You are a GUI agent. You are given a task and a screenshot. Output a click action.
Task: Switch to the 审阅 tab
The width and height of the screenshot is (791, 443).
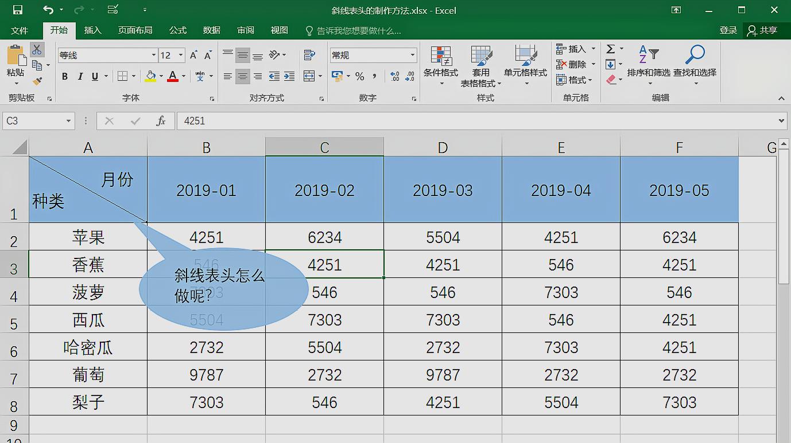tap(246, 30)
